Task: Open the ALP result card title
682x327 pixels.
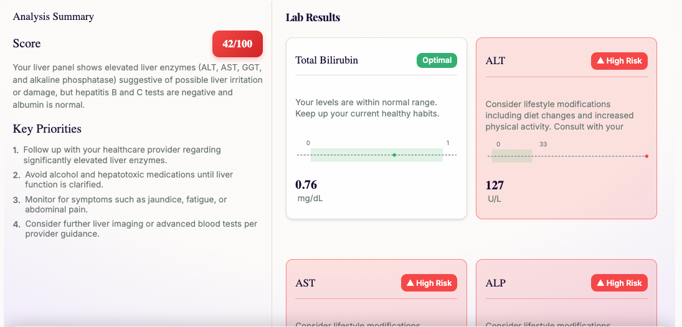Action: pyautogui.click(x=495, y=283)
